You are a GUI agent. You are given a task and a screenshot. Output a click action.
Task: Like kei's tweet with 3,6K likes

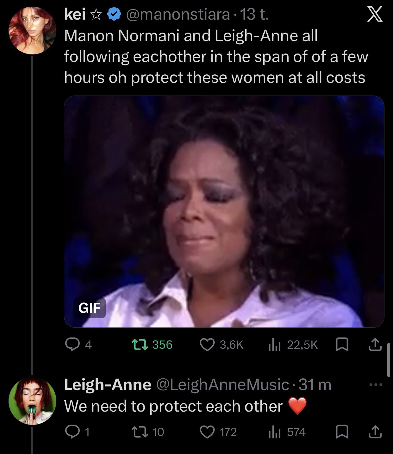click(207, 345)
